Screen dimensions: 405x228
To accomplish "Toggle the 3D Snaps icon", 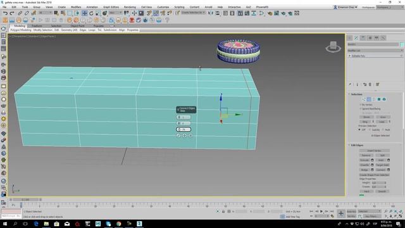I will pyautogui.click(x=149, y=13).
